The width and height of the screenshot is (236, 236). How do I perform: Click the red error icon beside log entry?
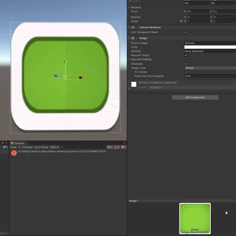(14, 153)
